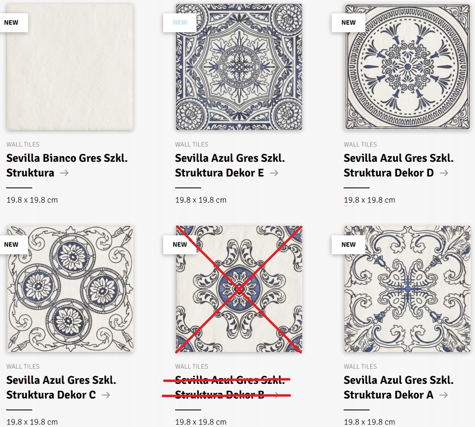Click arrow icon next to Sevilla Bianco Struktura

pos(64,173)
